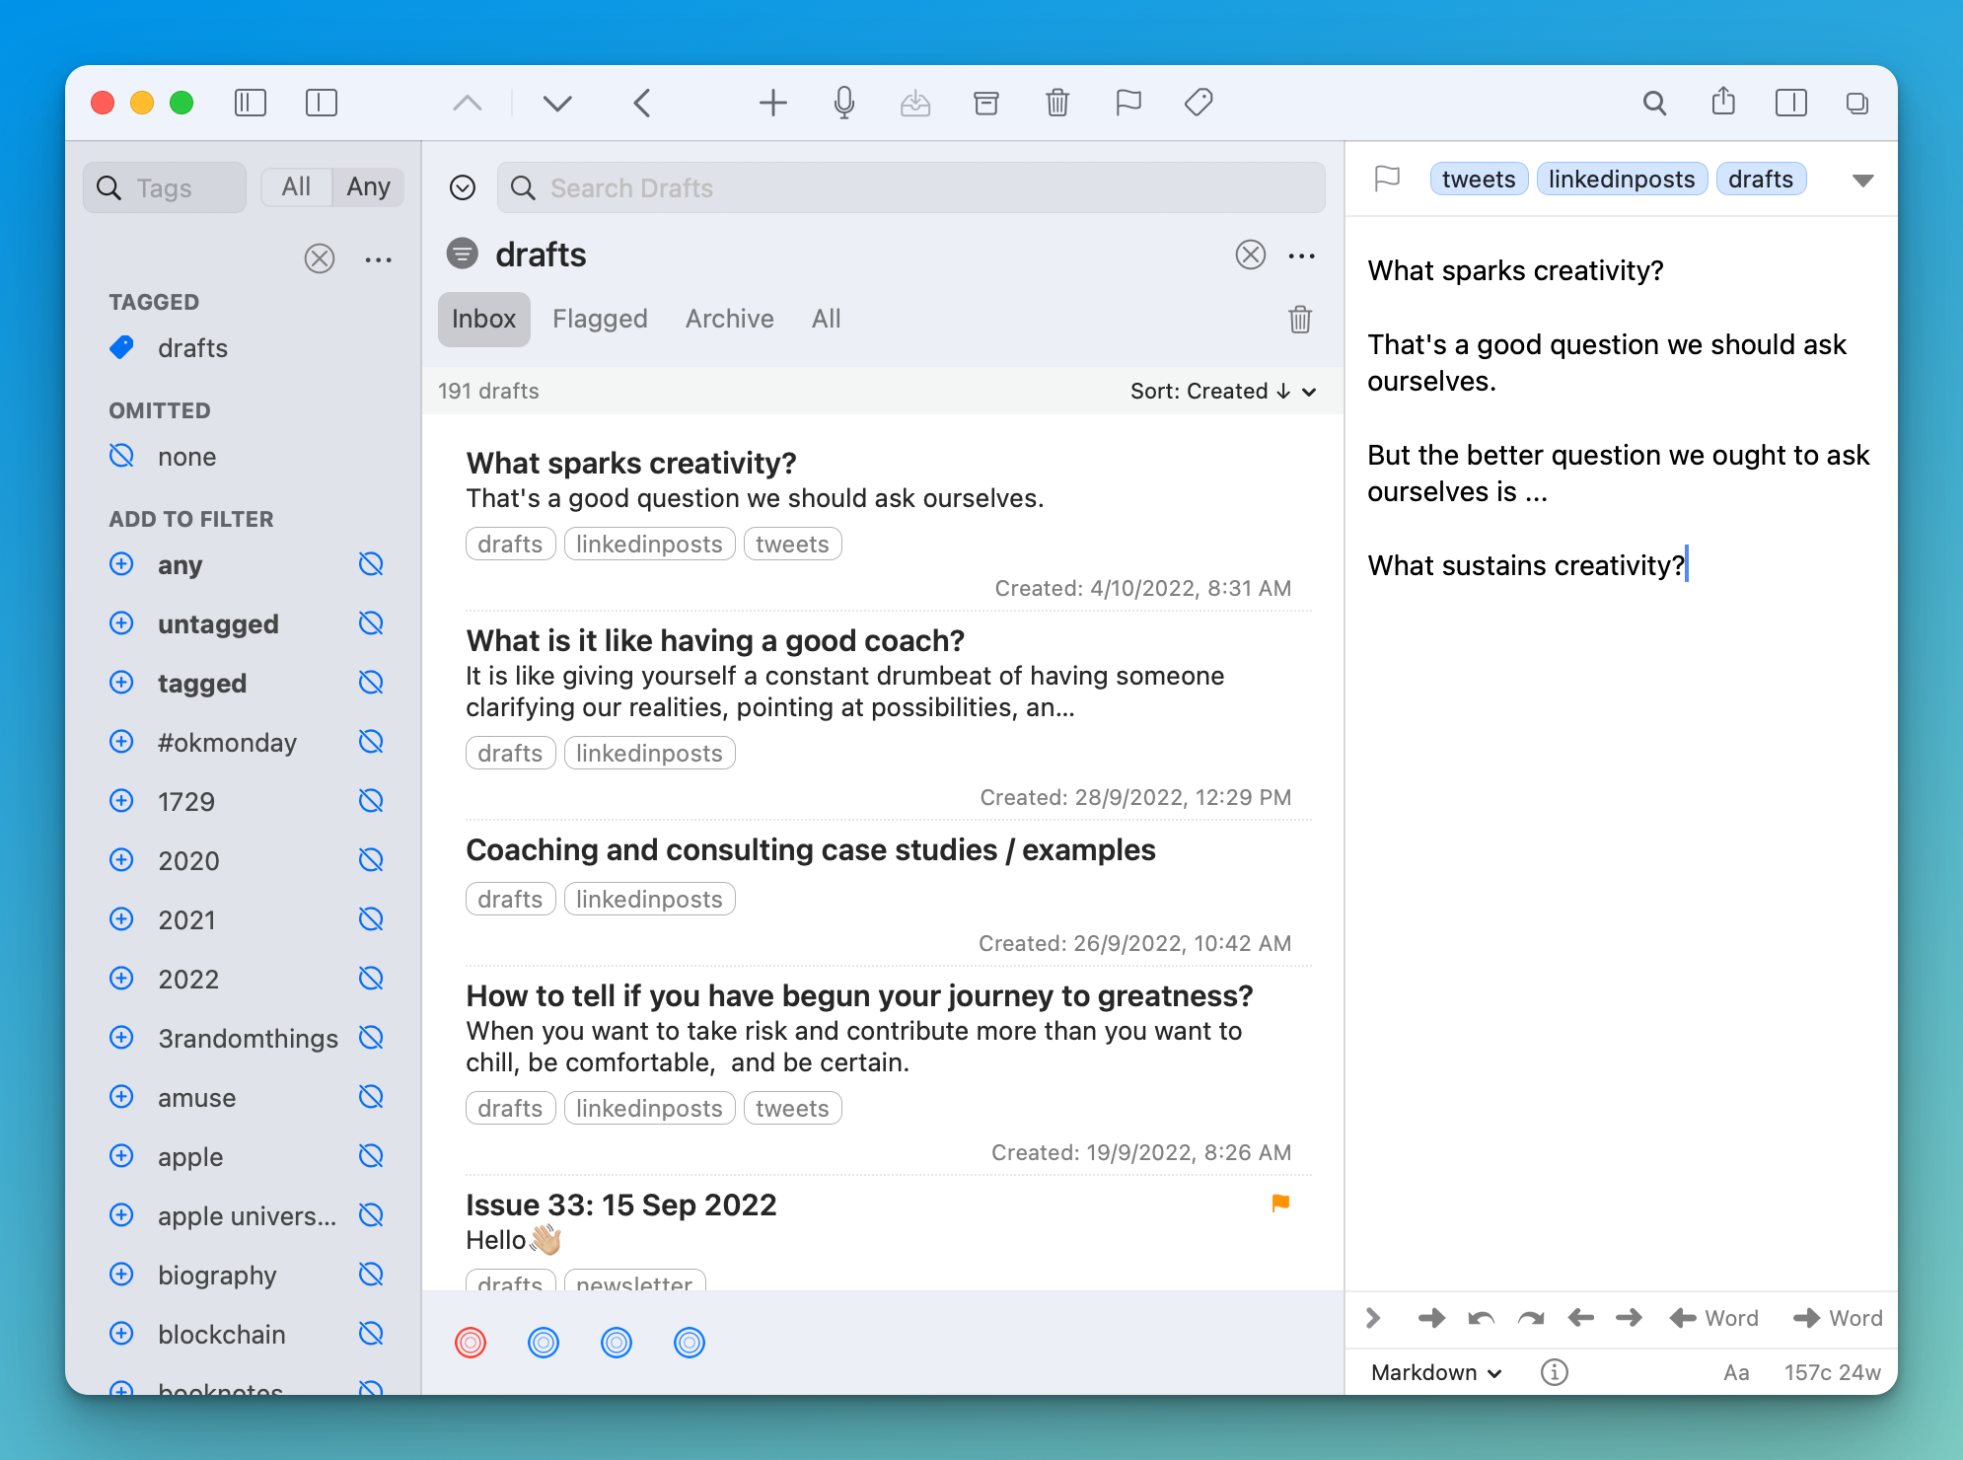Screen dimensions: 1963x1460
Task: Switch to the Archive tab
Action: (x=729, y=319)
